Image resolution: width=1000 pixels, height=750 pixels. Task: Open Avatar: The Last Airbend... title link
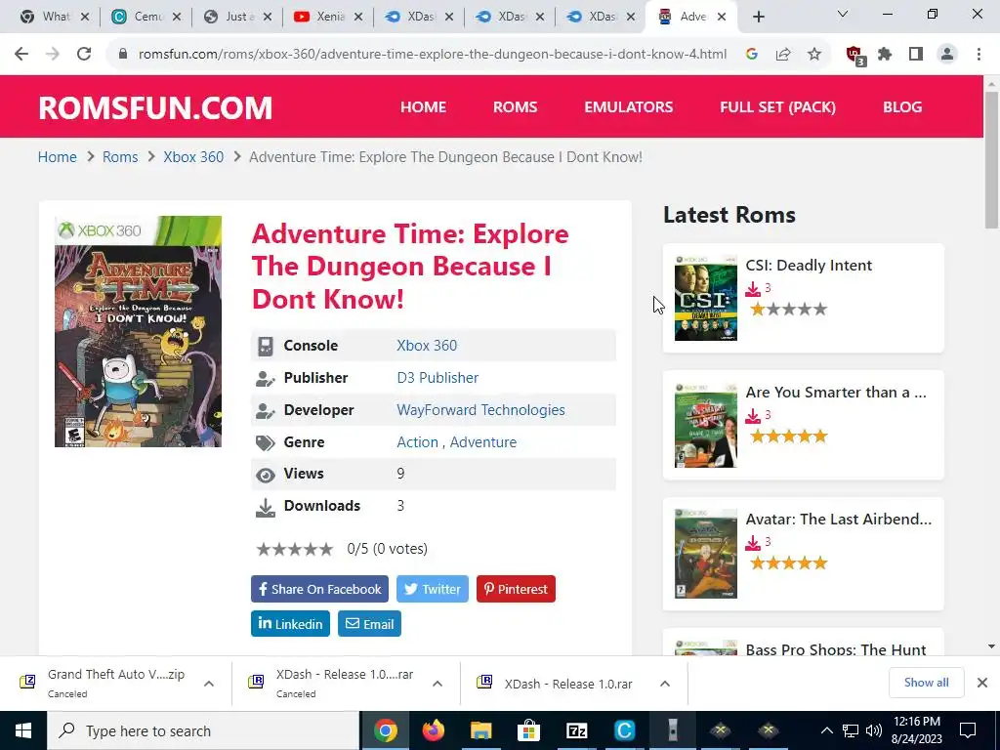(839, 520)
